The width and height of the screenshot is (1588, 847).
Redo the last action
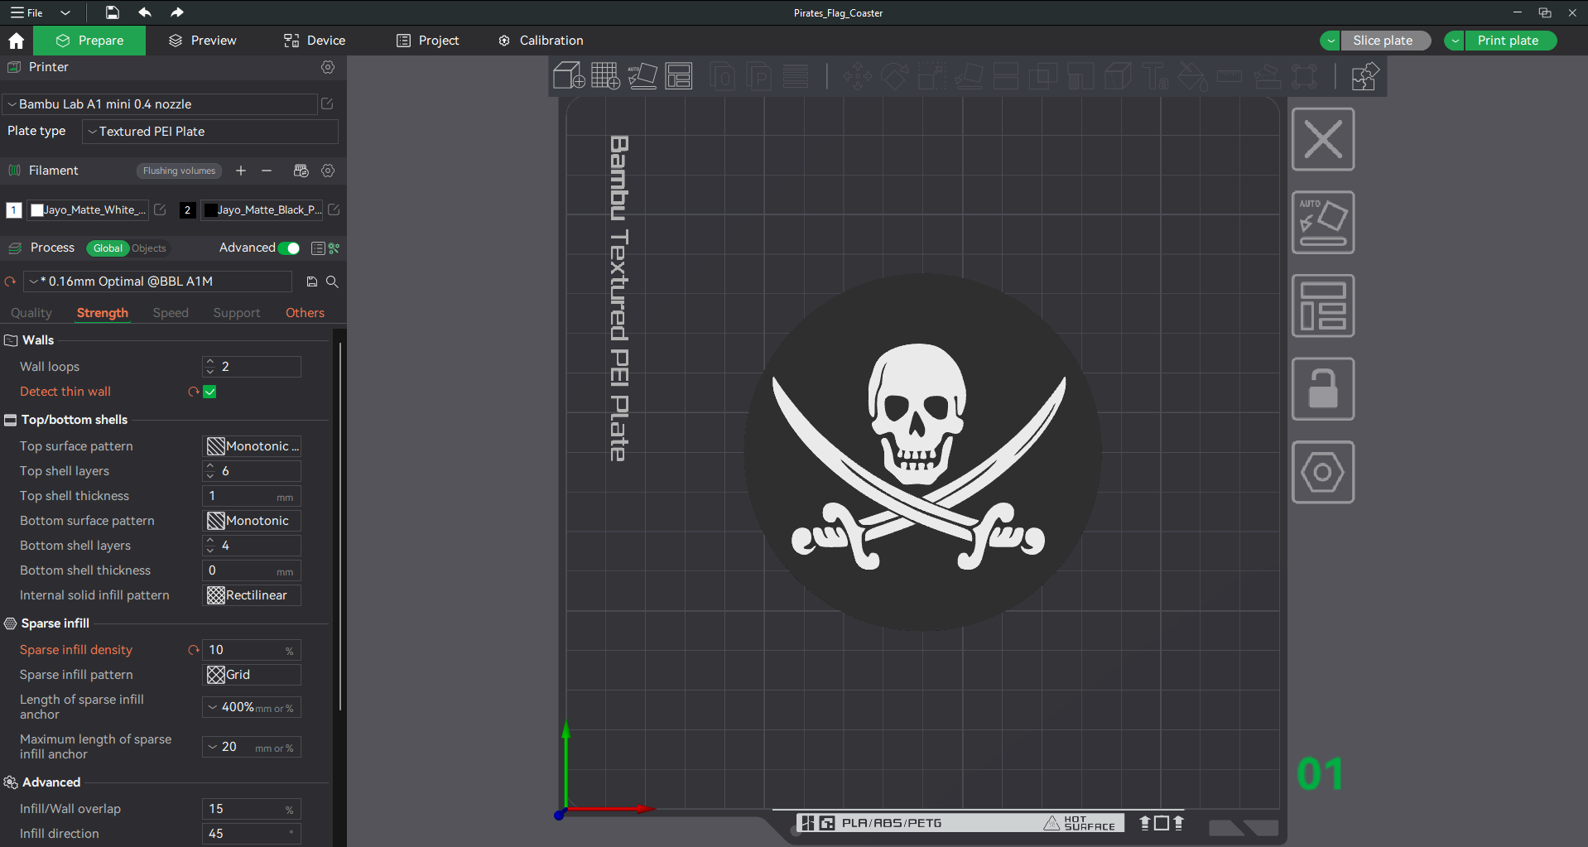(x=176, y=12)
